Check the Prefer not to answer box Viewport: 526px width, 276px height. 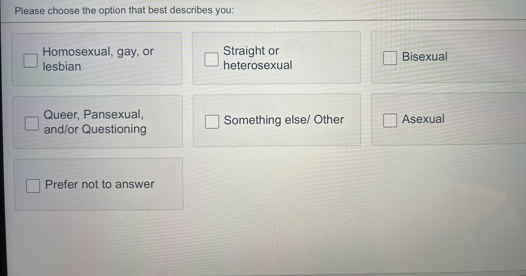32,186
